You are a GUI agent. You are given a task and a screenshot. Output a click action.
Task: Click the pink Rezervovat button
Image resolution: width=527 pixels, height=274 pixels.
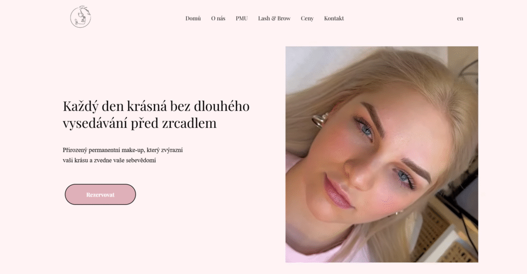(x=100, y=194)
